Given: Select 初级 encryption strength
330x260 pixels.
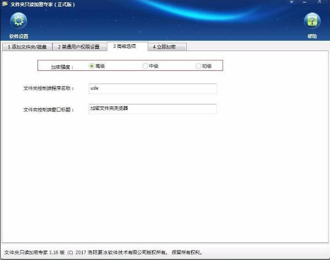Looking at the screenshot, I should click(203, 66).
